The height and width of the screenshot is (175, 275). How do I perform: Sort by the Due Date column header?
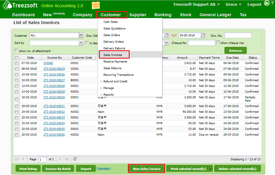point(232,57)
